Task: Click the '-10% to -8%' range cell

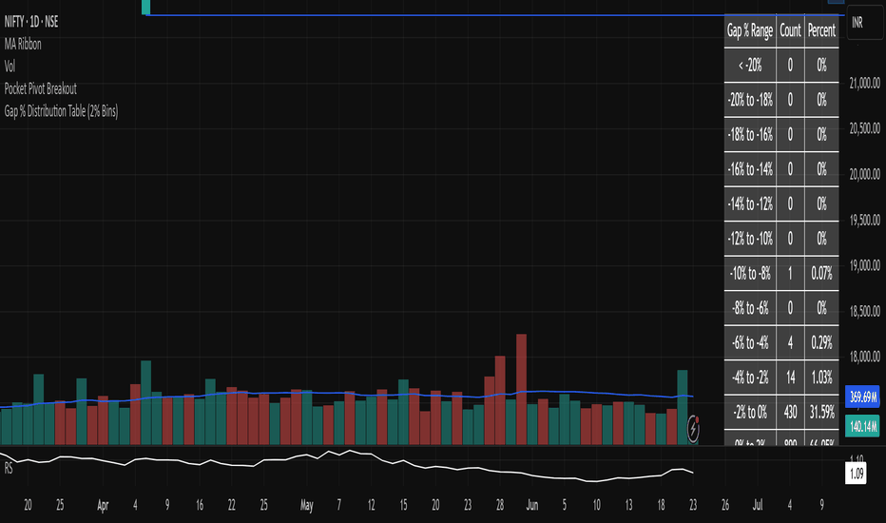Action: [x=750, y=274]
